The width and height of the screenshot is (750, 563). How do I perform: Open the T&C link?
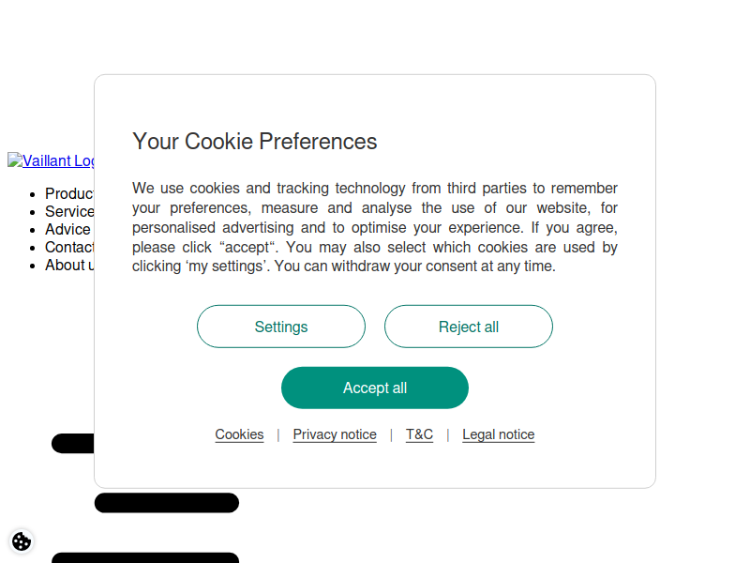tap(419, 434)
